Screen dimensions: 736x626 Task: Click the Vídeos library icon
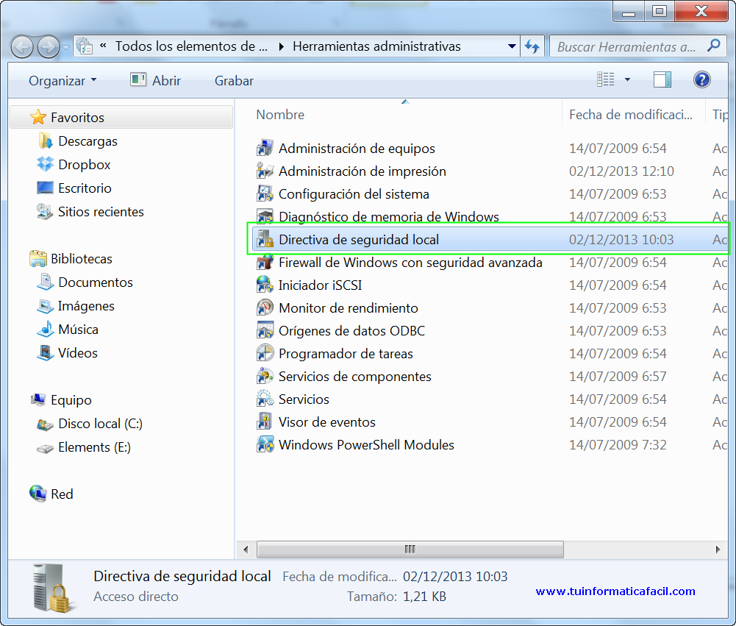click(46, 352)
